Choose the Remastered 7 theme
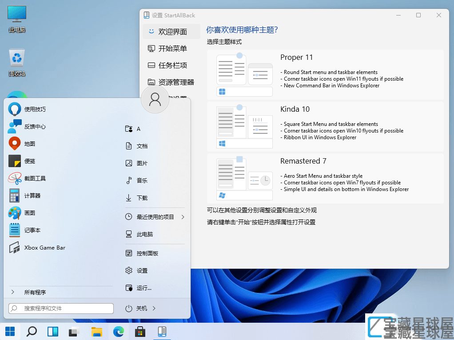This screenshot has width=454, height=340. click(325, 179)
